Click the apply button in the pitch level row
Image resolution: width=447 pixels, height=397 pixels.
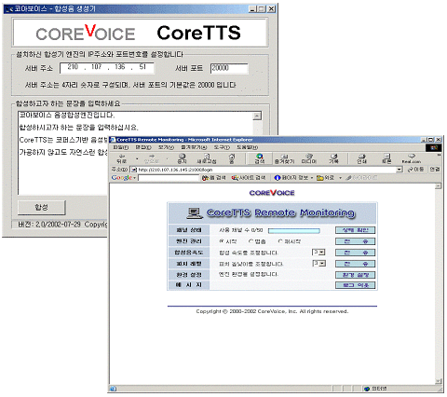click(356, 264)
